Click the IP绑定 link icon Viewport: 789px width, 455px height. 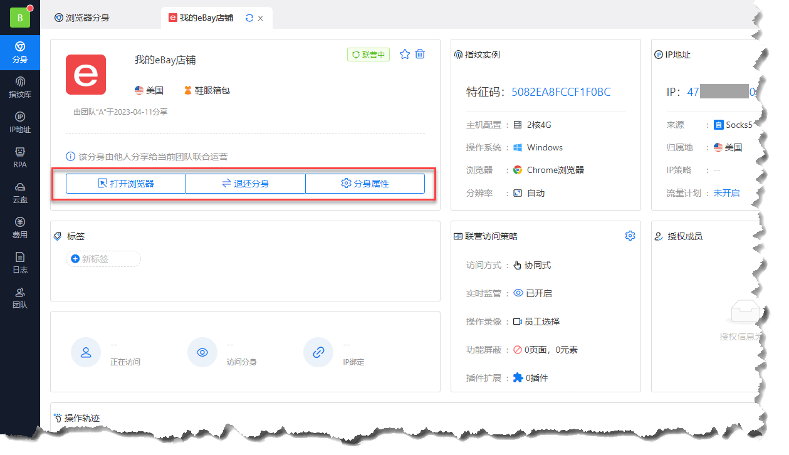tap(318, 352)
